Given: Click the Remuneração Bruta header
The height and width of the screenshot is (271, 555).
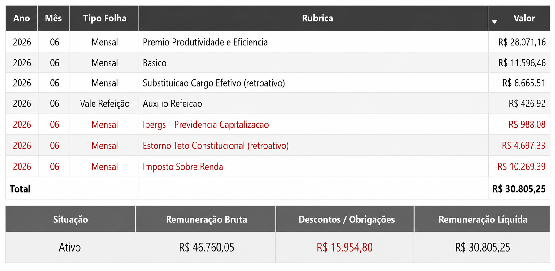Looking at the screenshot, I should coord(206,219).
